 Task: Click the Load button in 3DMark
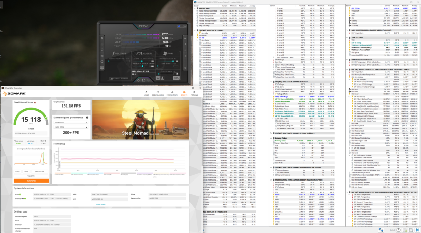17,172
